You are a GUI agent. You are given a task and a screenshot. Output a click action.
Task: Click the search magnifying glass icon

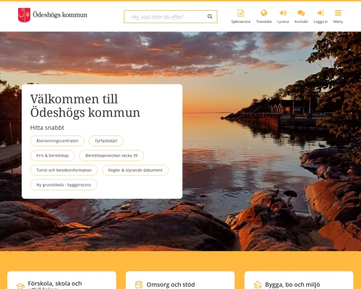[210, 17]
